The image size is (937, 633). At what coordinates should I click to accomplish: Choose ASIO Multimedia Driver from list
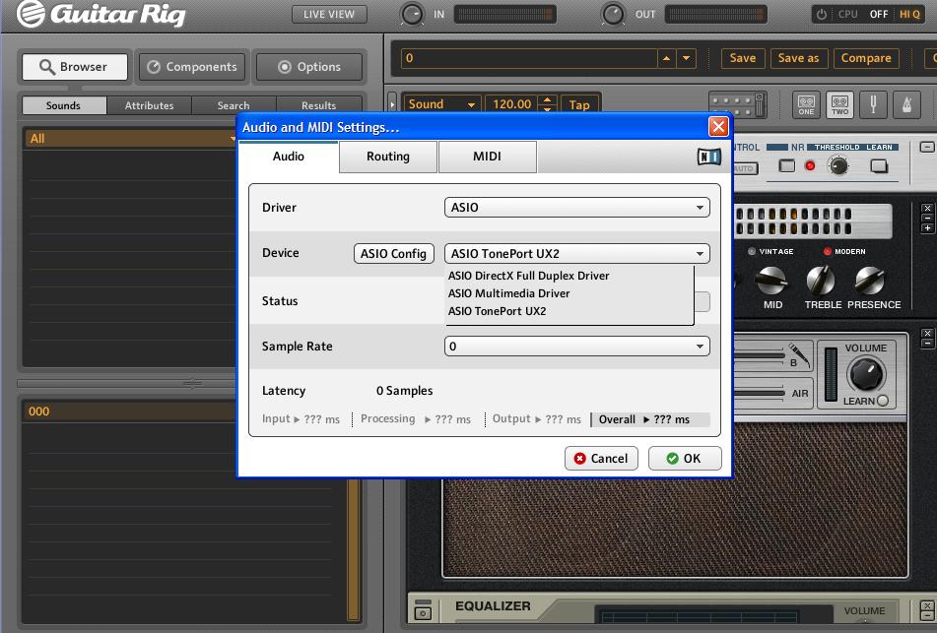[x=509, y=293]
